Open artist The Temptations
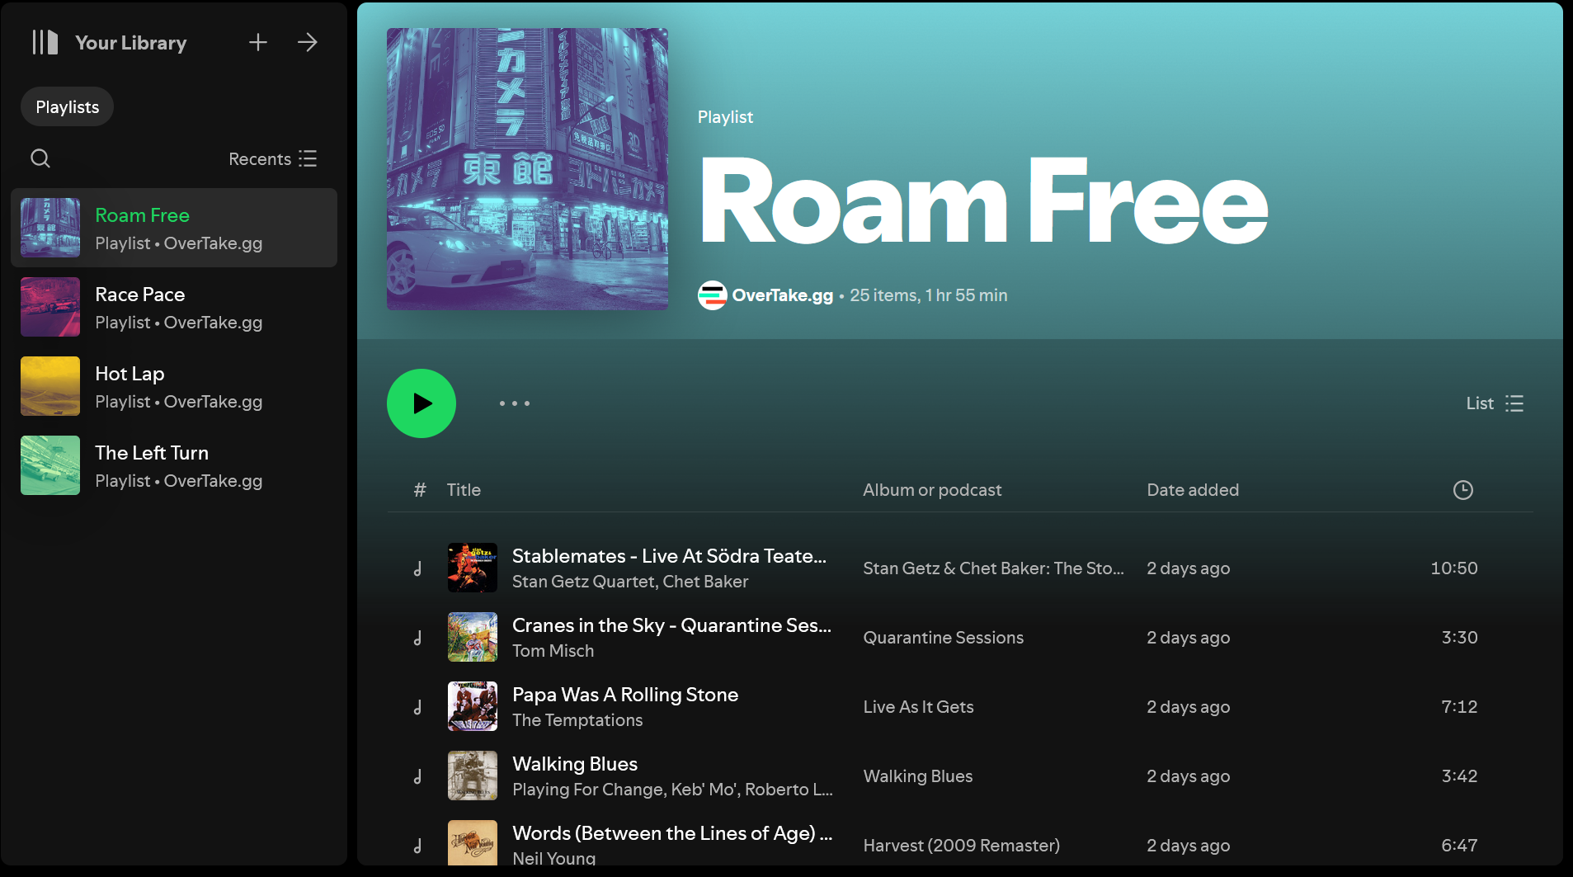Image resolution: width=1573 pixels, height=877 pixels. click(x=577, y=720)
